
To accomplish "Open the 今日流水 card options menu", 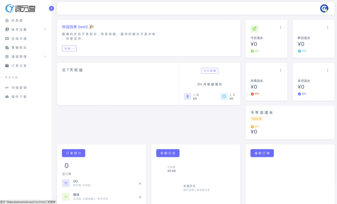I will [280, 28].
